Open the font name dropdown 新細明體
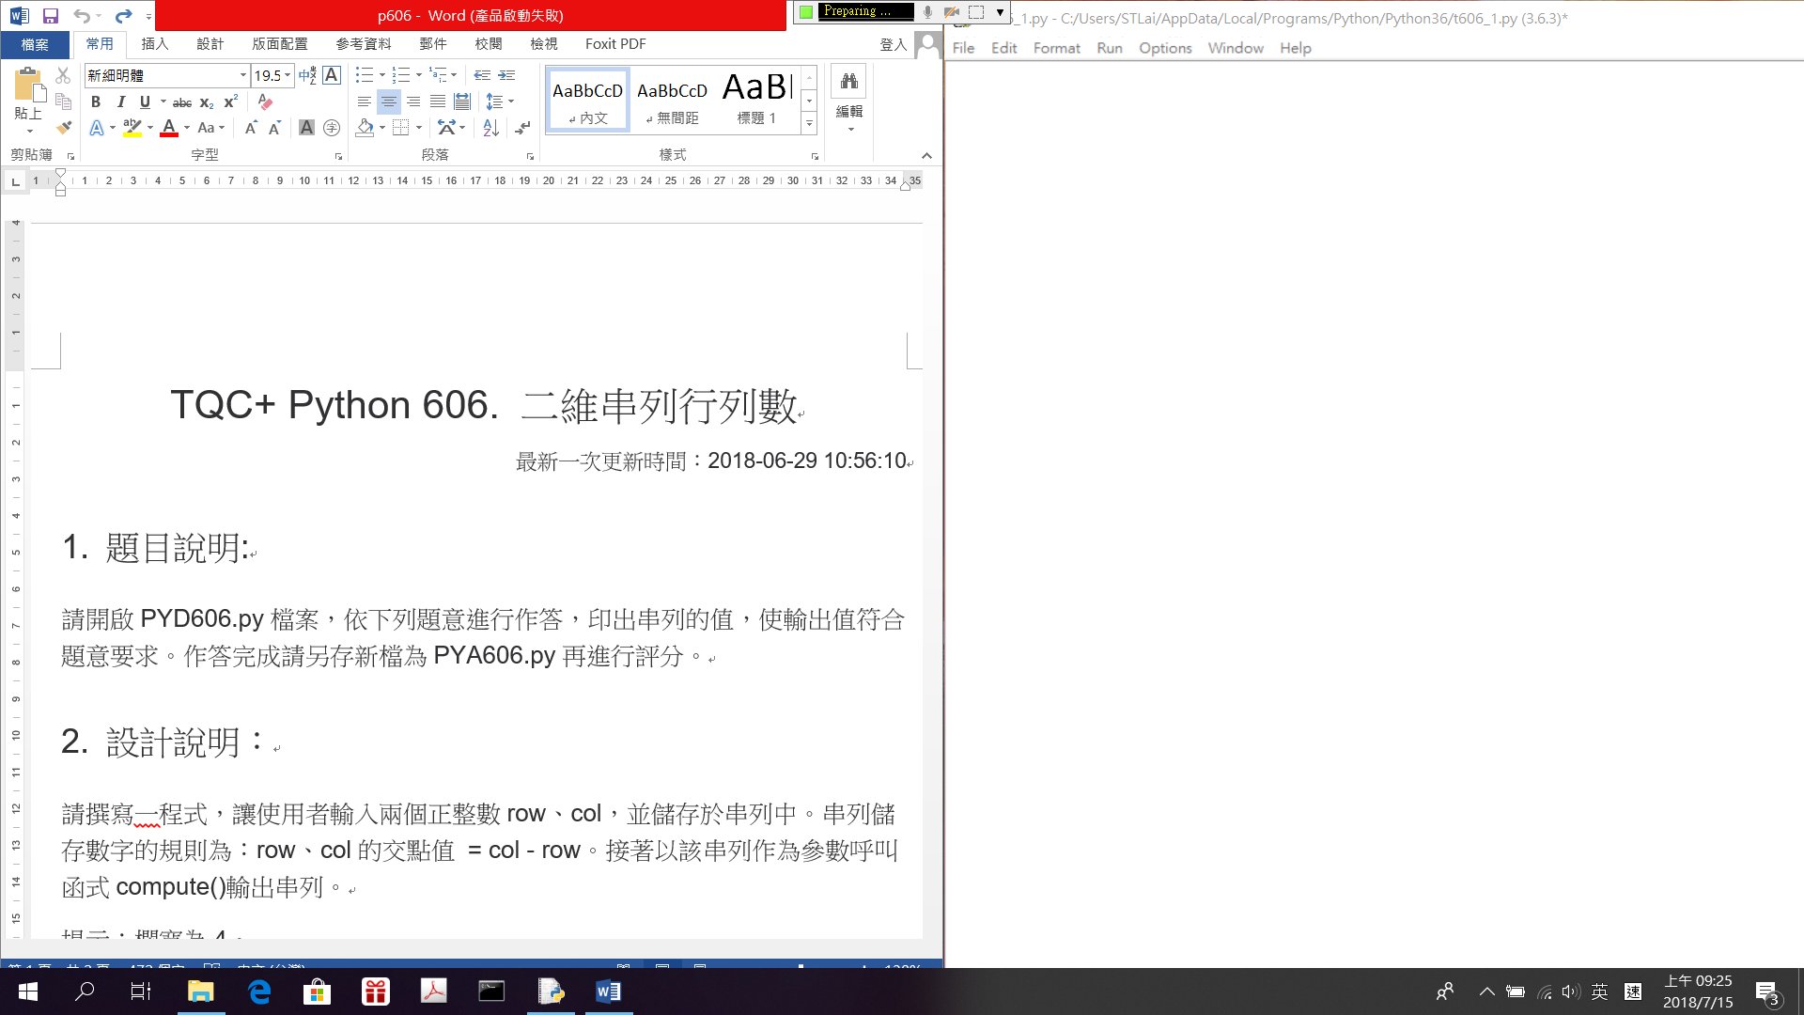 coord(242,75)
